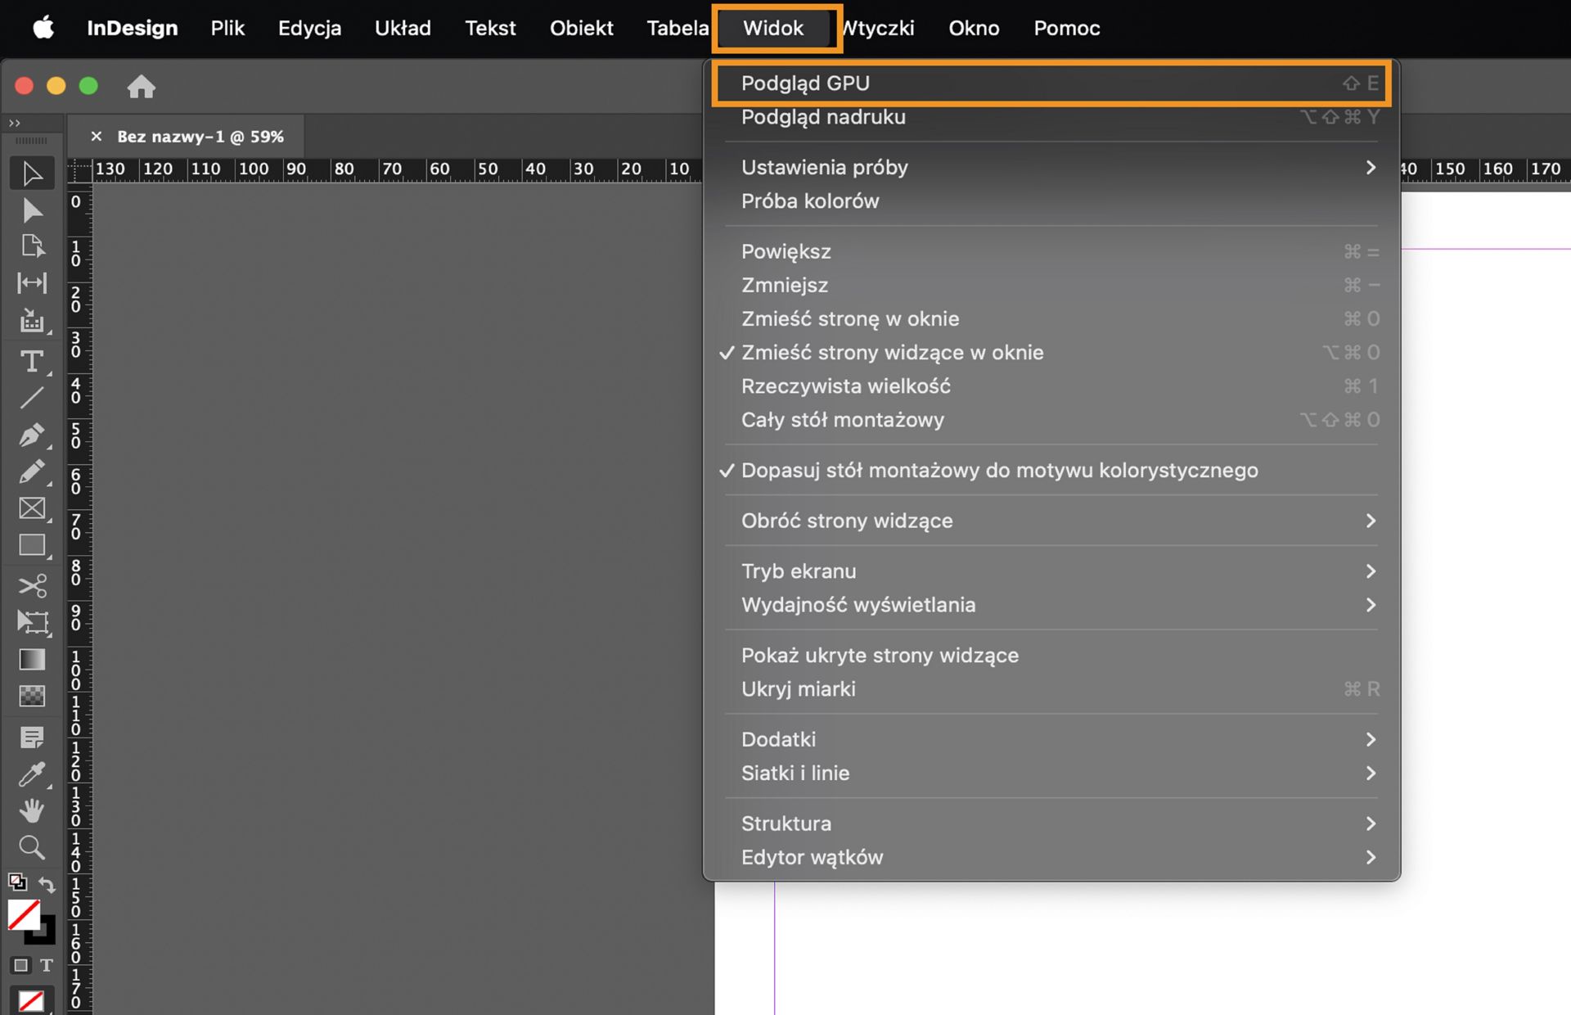
Task: Select the Direct Selection tool
Action: 31,210
